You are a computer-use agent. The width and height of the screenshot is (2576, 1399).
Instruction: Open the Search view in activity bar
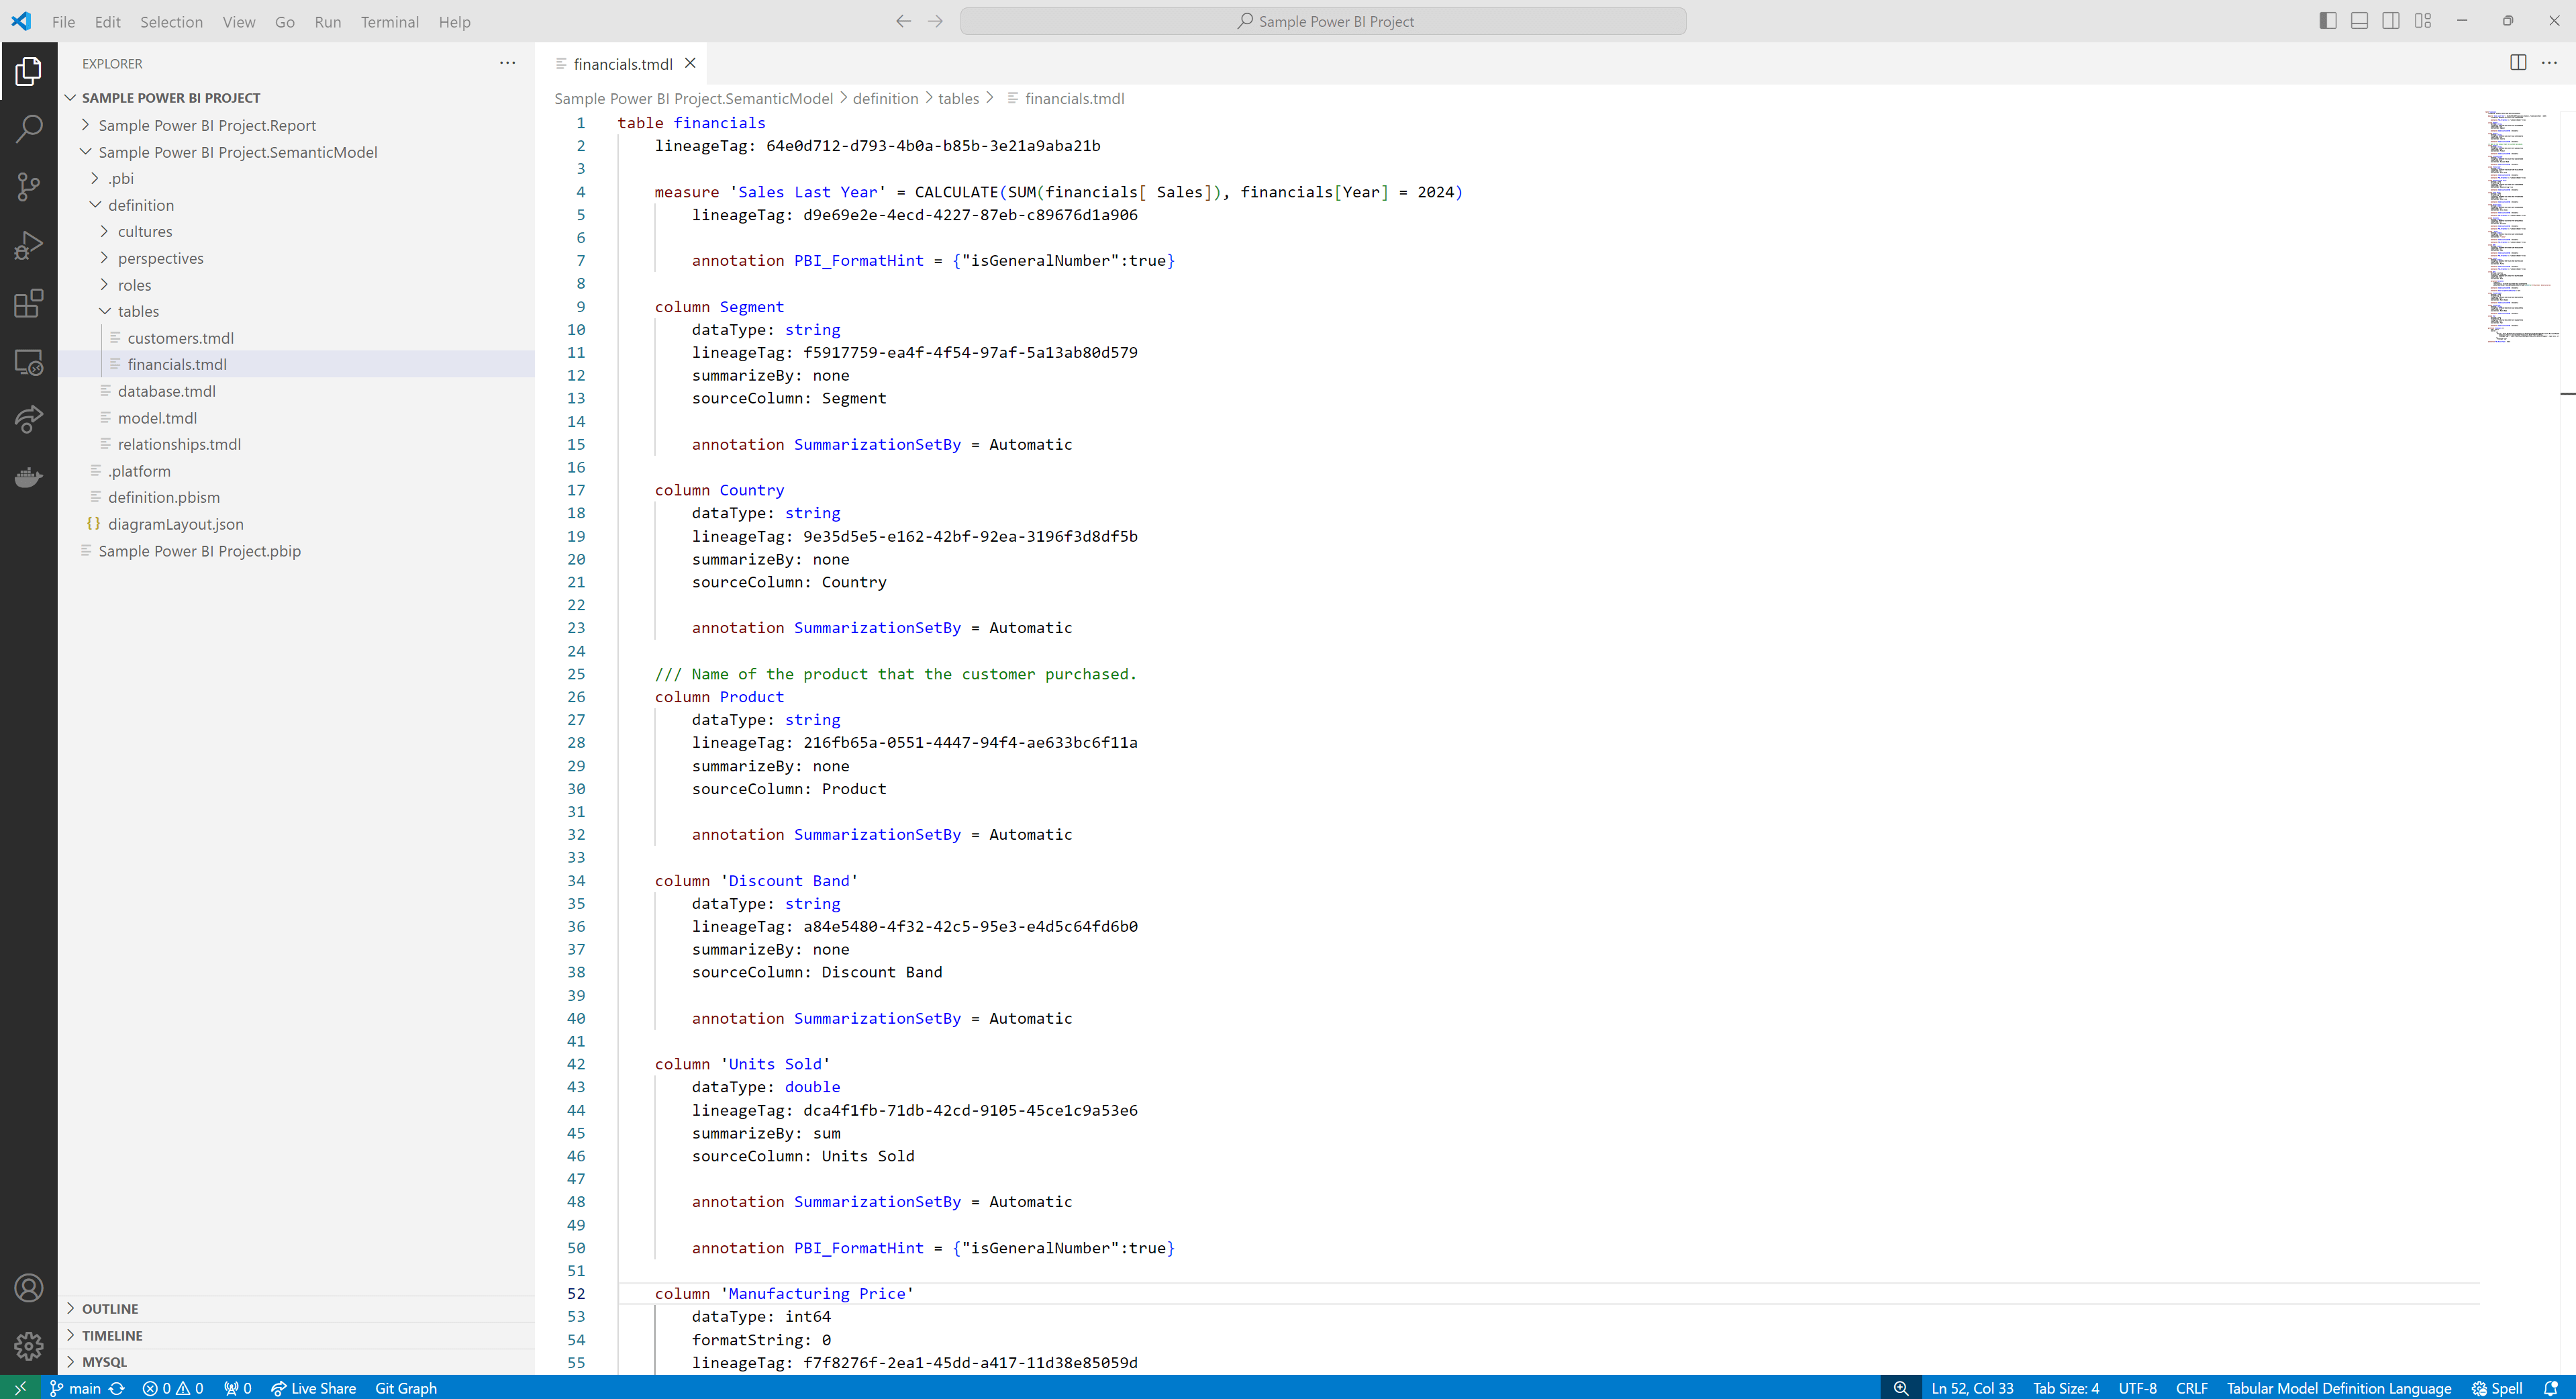(29, 128)
